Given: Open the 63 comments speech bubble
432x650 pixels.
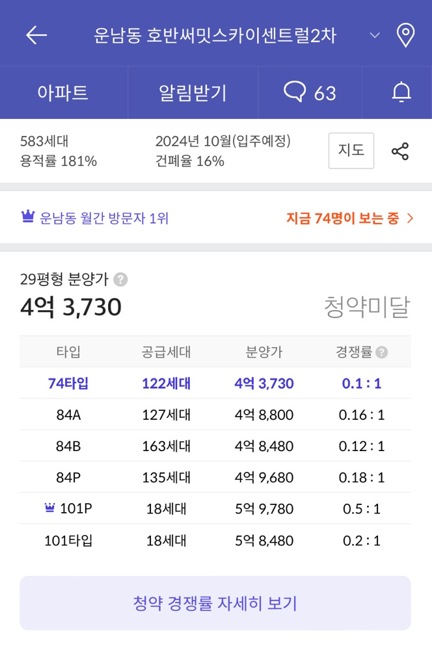Looking at the screenshot, I should (310, 92).
